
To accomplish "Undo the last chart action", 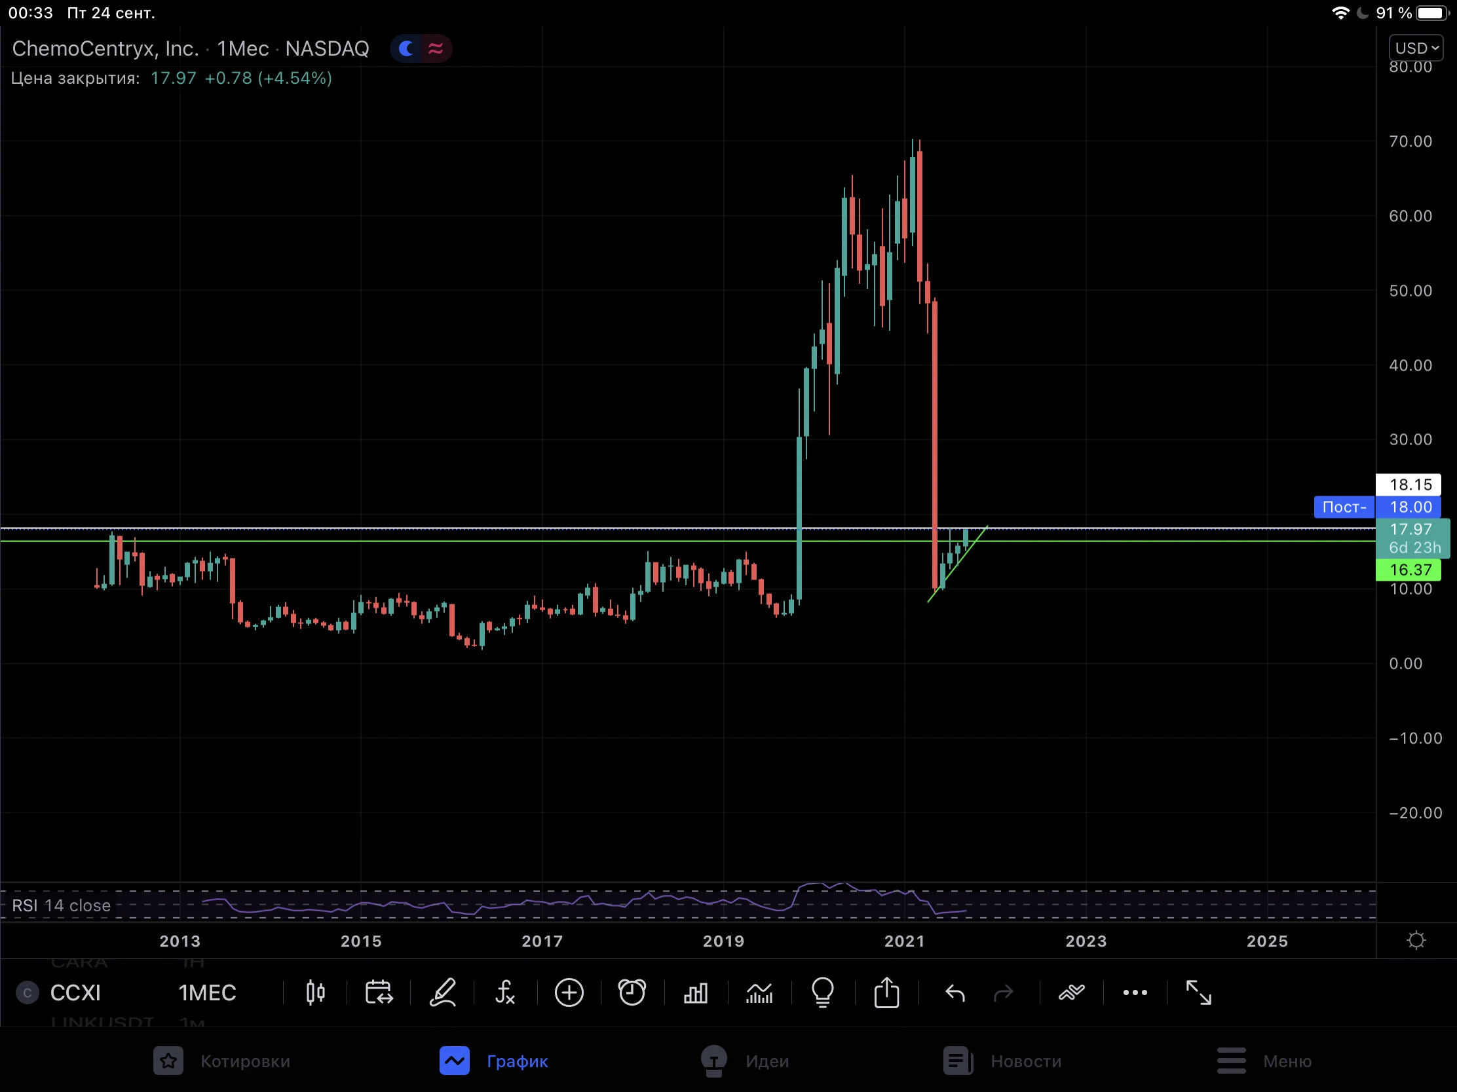I will pos(955,992).
